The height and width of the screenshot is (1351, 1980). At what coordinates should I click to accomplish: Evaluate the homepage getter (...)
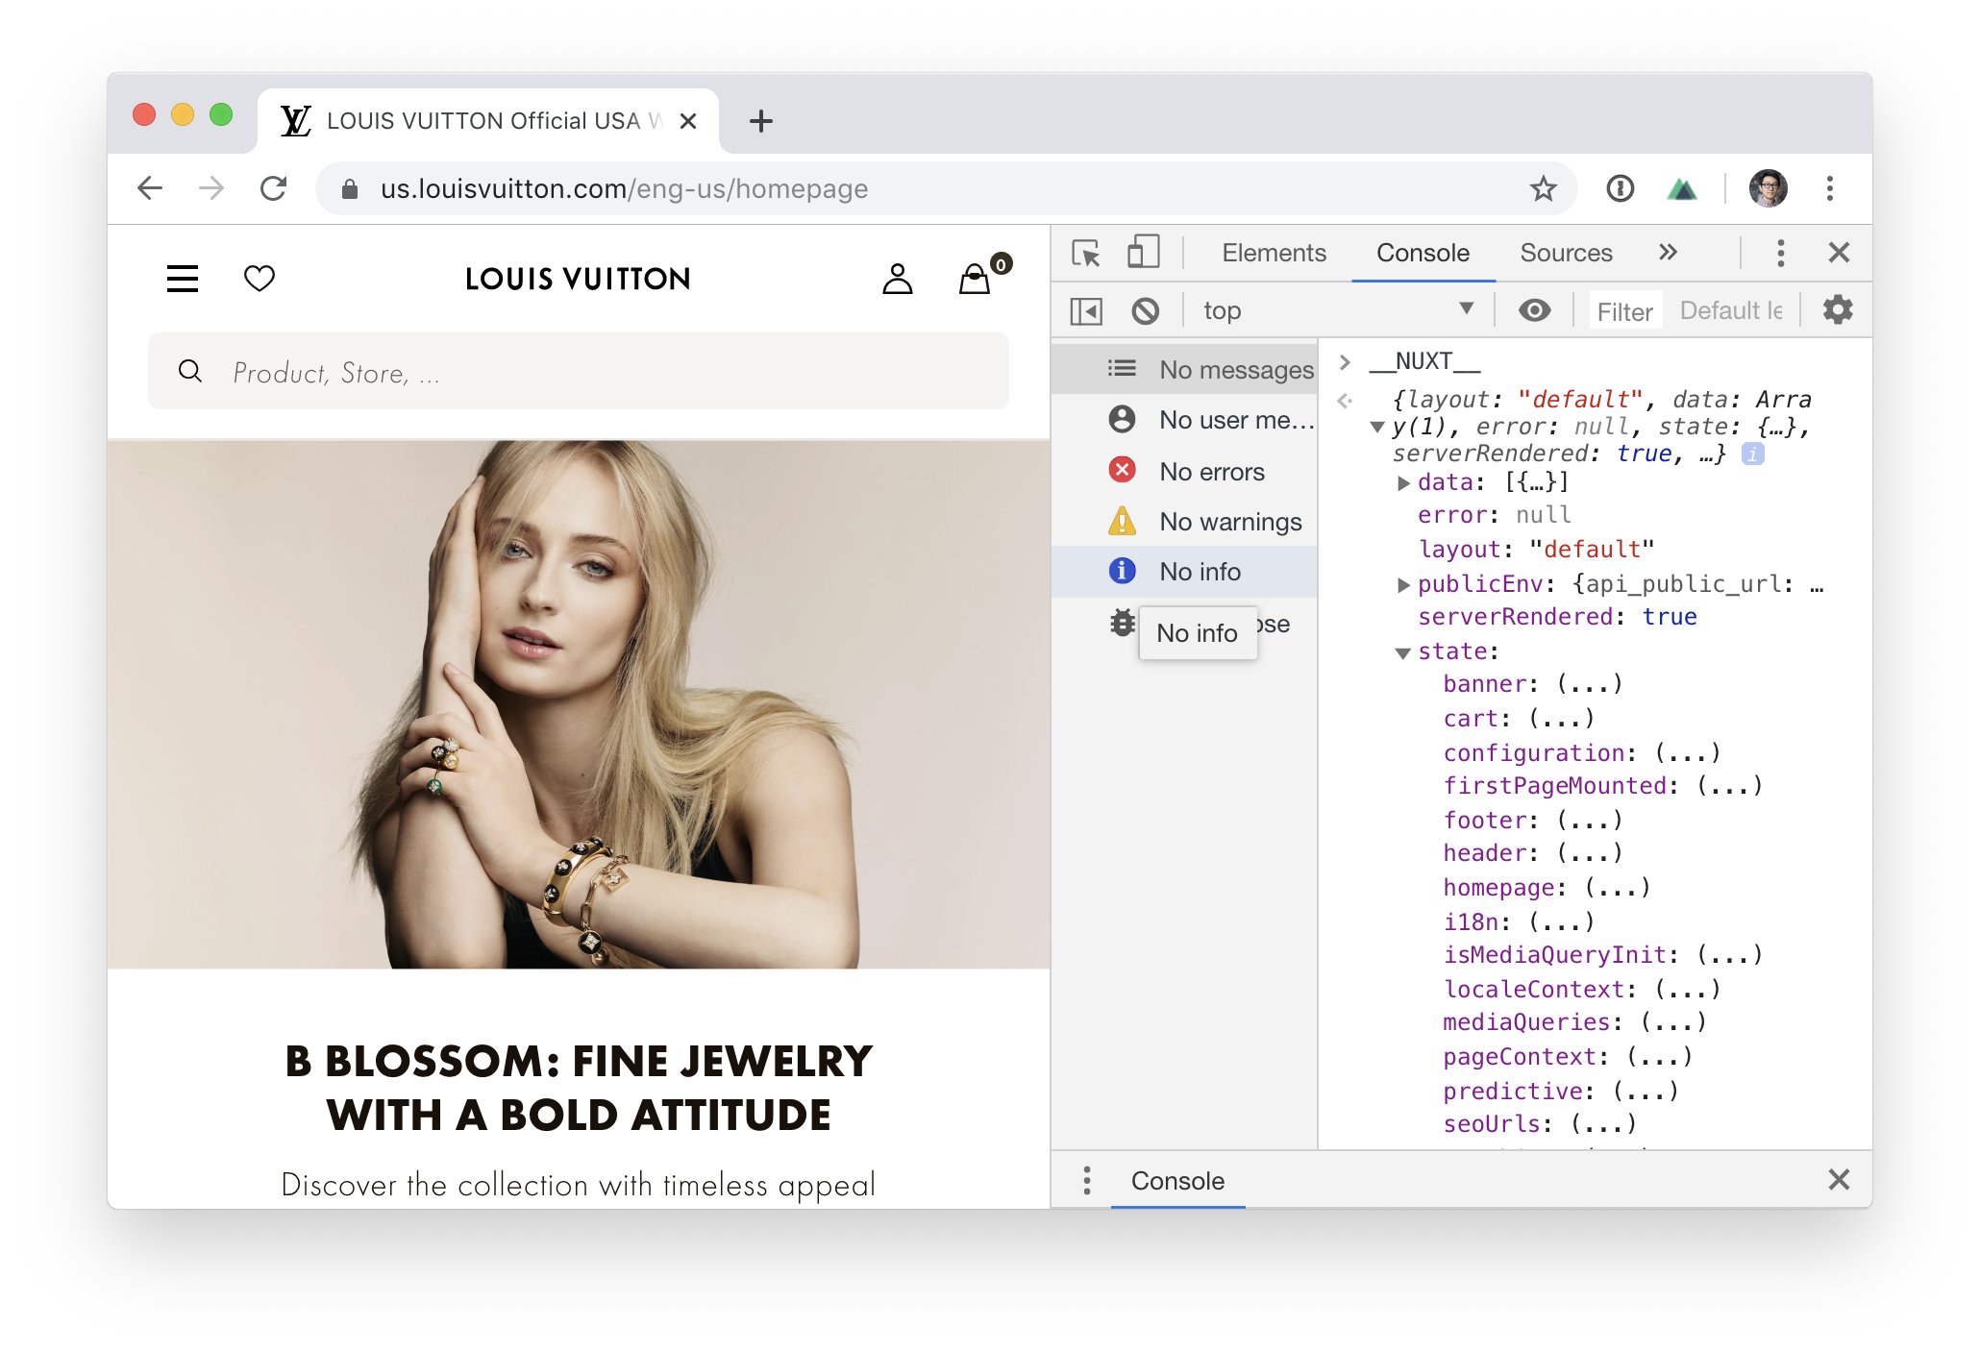pos(1617,888)
